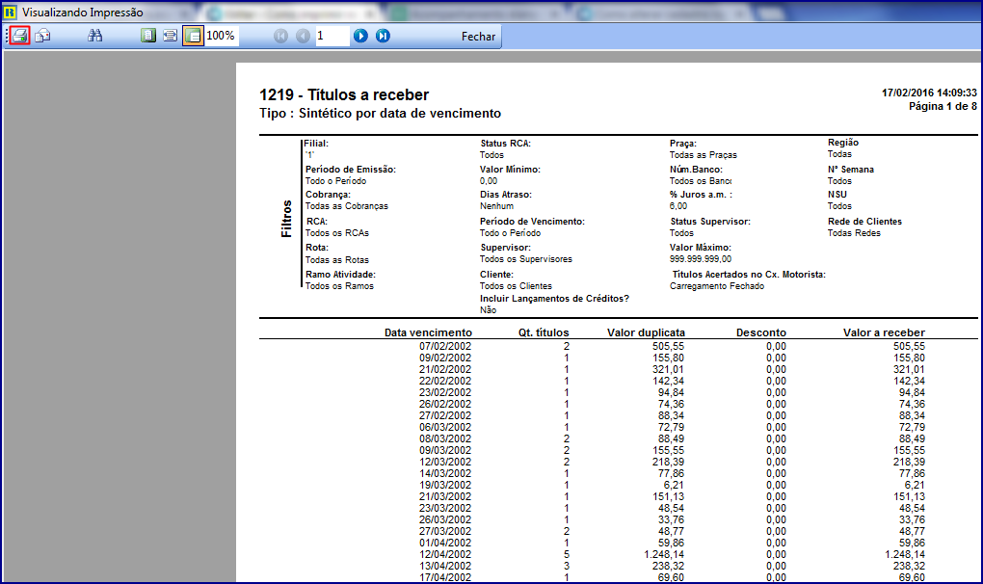The height and width of the screenshot is (584, 983).
Task: Click the 'Qt. títulos' column header
Action: (x=544, y=332)
